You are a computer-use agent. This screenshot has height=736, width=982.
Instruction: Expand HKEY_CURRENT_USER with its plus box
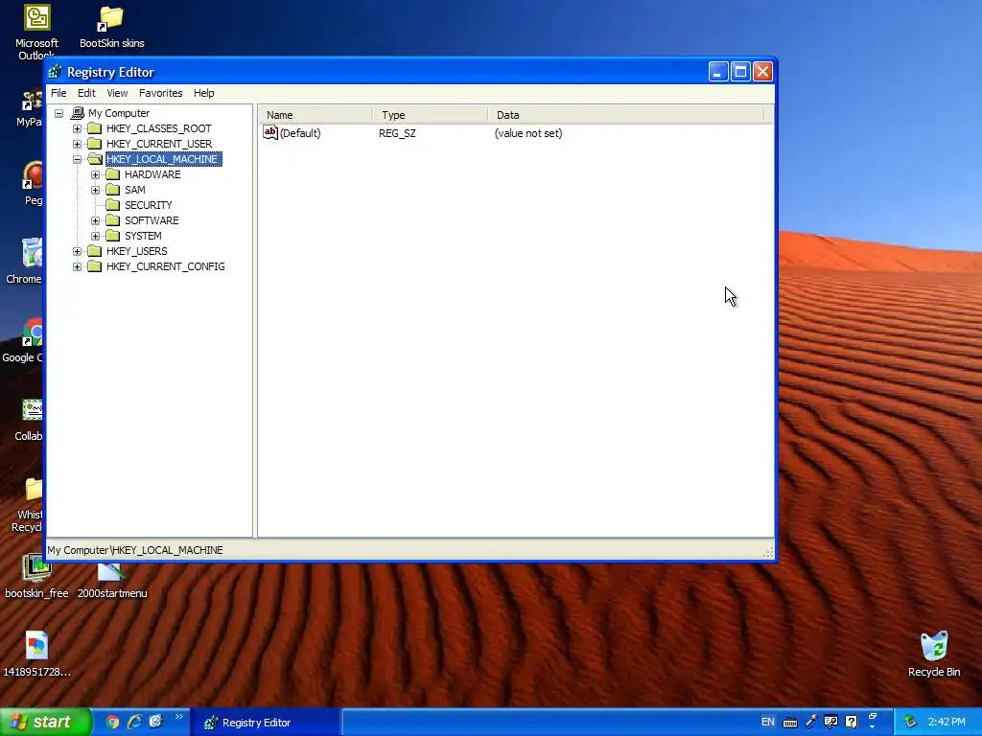(x=77, y=144)
